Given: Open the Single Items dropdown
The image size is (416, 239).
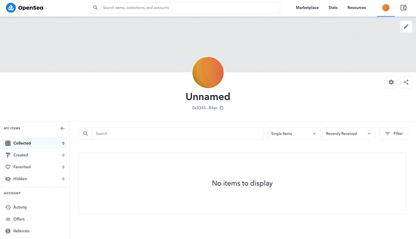Looking at the screenshot, I should [293, 134].
